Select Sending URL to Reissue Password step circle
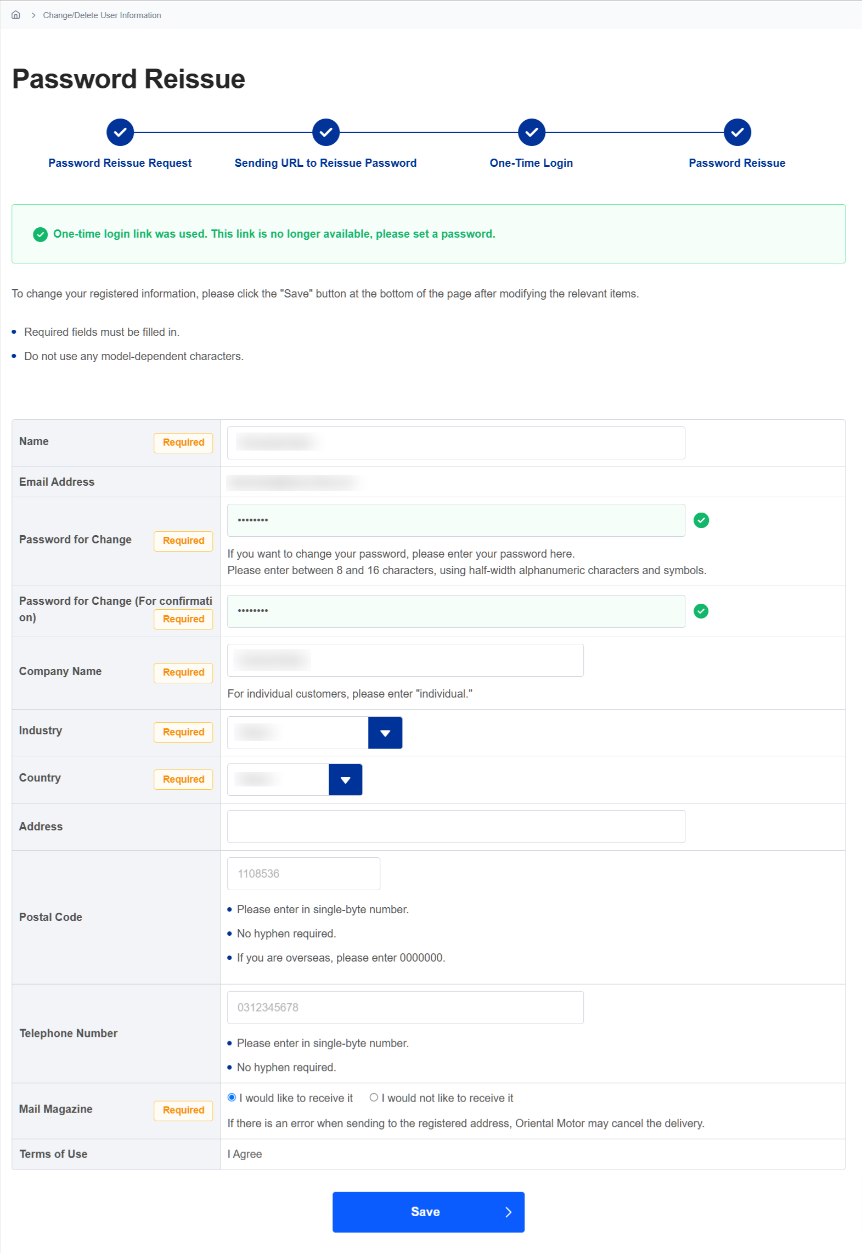The width and height of the screenshot is (862, 1253). coord(326,132)
